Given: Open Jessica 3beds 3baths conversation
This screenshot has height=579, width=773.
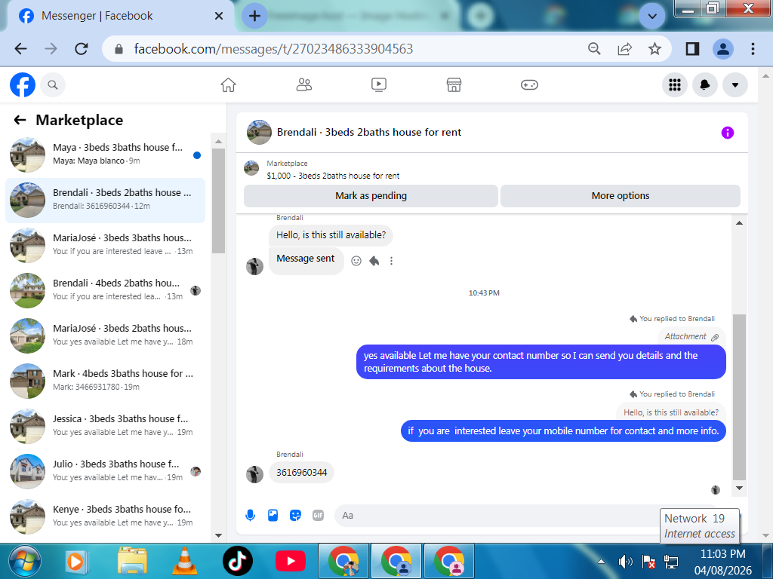Looking at the screenshot, I should tap(105, 427).
